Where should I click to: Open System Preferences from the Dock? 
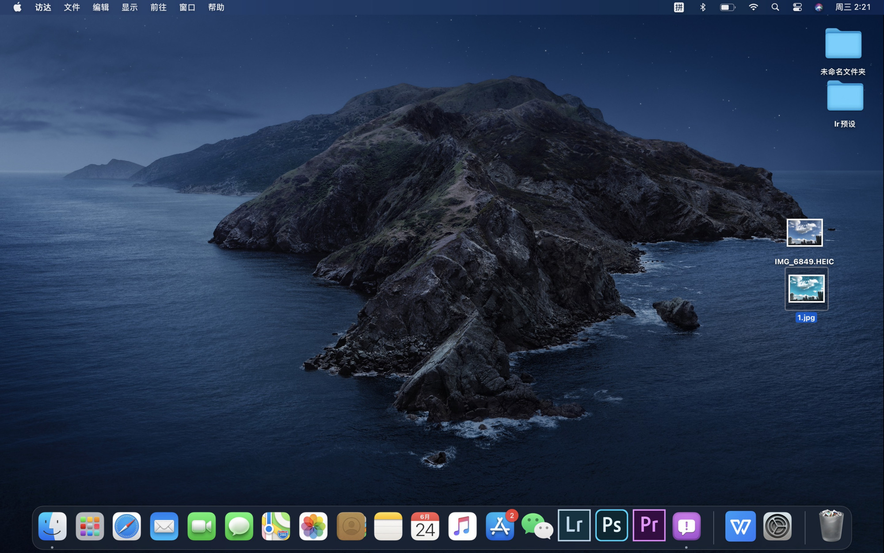click(777, 526)
